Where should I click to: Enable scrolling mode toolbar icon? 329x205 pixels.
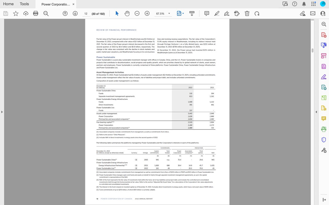(x=192, y=13)
